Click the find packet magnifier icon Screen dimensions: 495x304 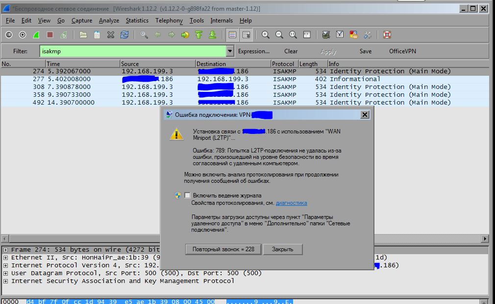point(144,35)
